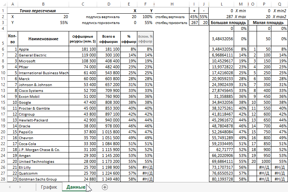Switch to the График sheet tab
The height and width of the screenshot is (192, 288).
[49, 187]
